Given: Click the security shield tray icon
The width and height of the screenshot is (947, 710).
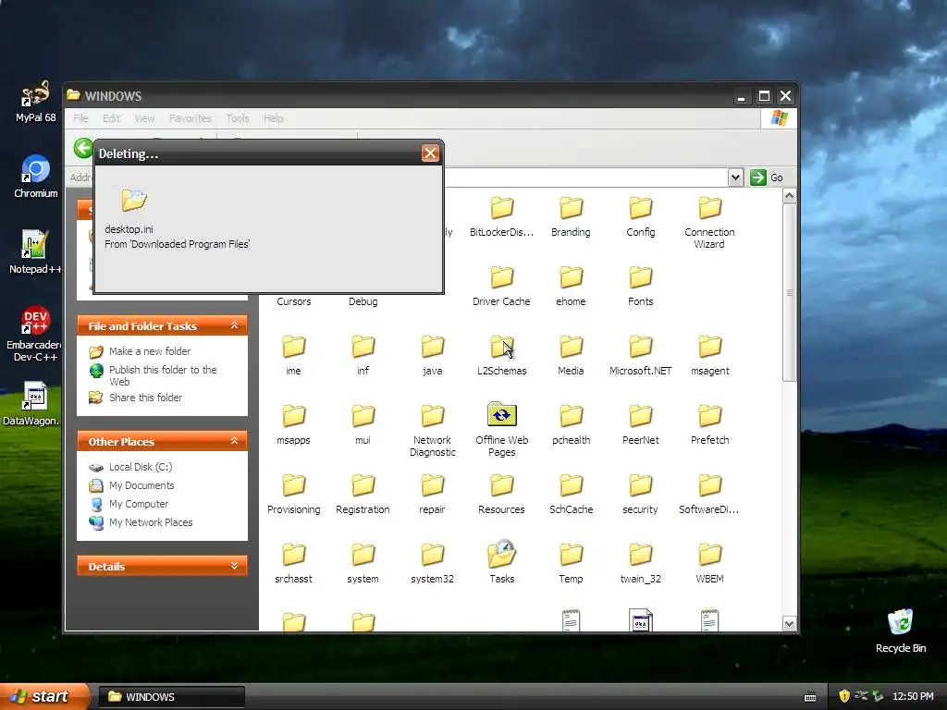Looking at the screenshot, I should pos(844,696).
